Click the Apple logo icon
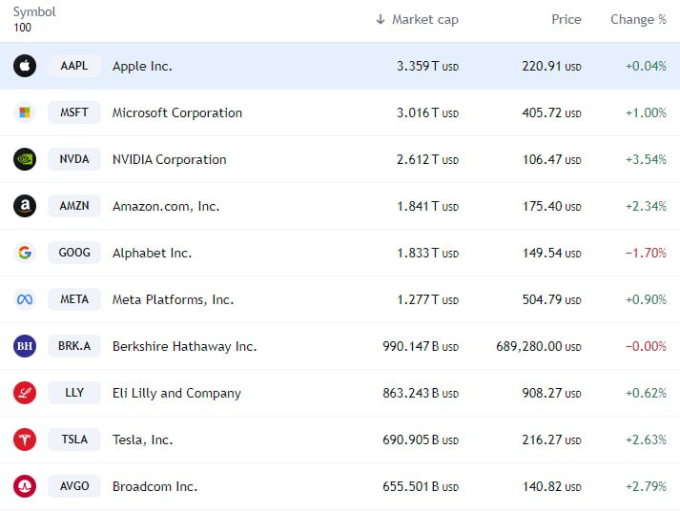 [25, 66]
